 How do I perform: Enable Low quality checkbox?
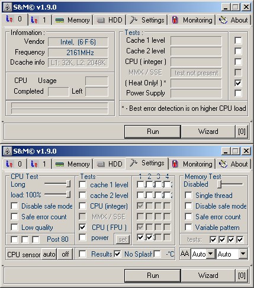(14, 227)
